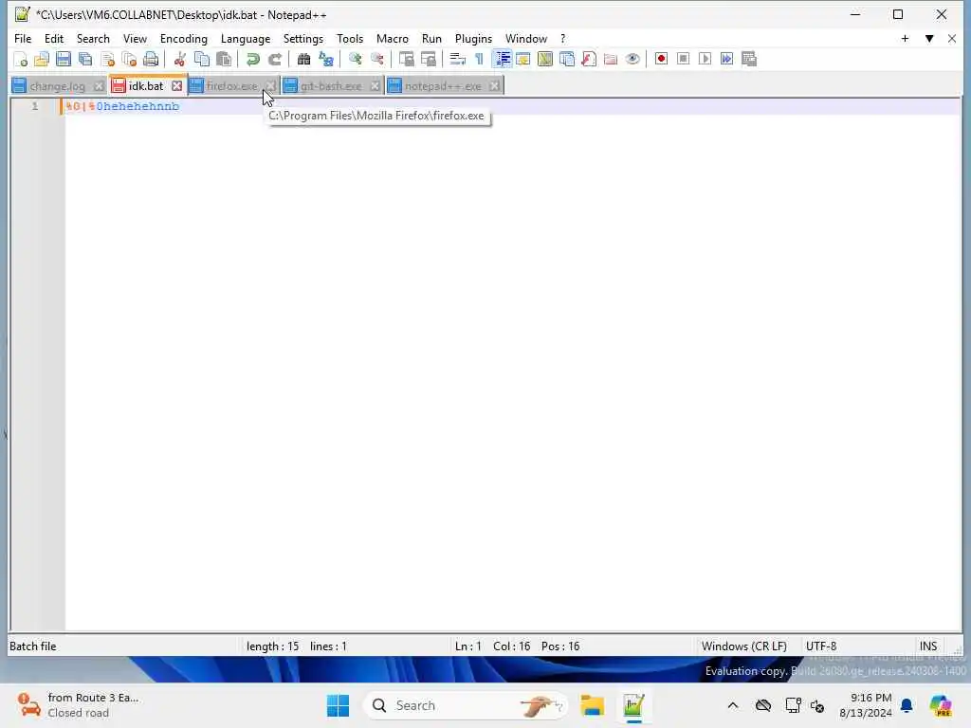Image resolution: width=971 pixels, height=728 pixels.
Task: Close the change.log tab
Action: (x=99, y=86)
